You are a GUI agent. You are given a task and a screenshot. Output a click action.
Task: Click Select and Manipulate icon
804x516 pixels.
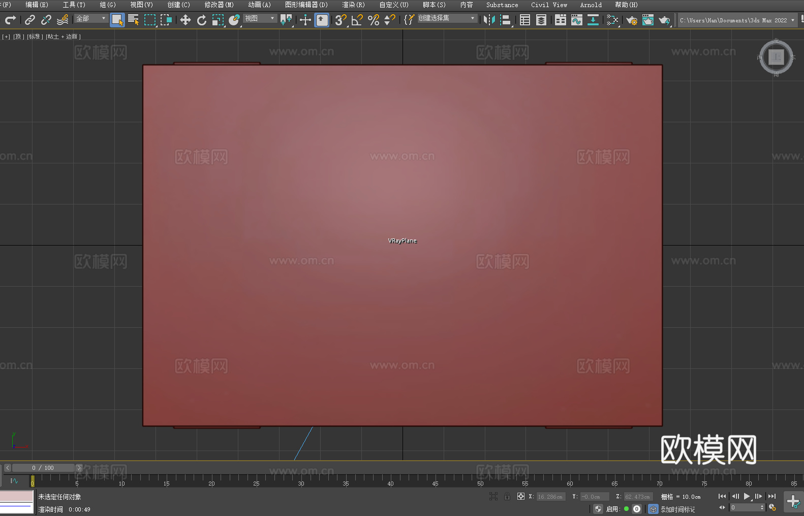[305, 20]
